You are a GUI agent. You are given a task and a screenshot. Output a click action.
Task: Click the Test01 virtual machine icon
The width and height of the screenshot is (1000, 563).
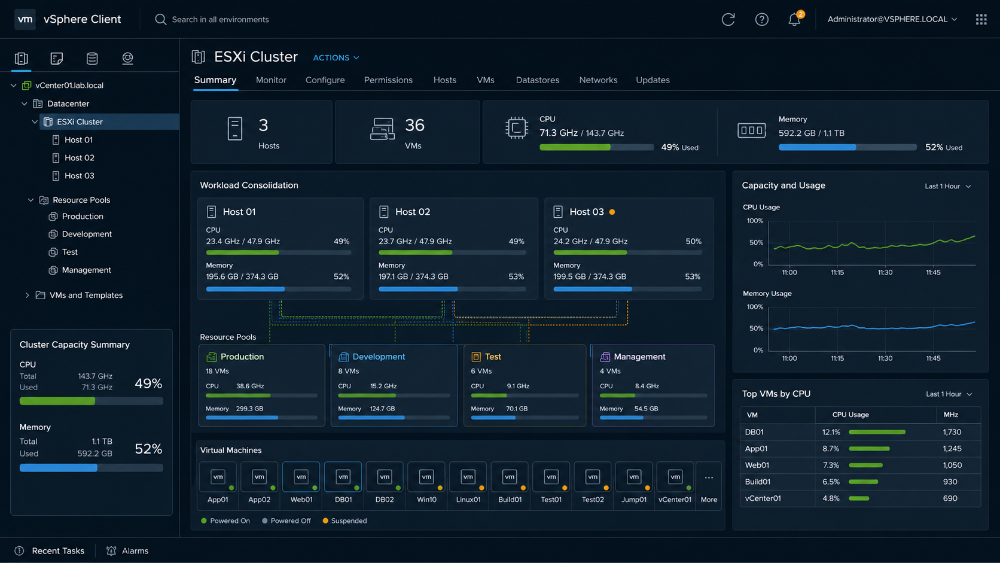(551, 477)
